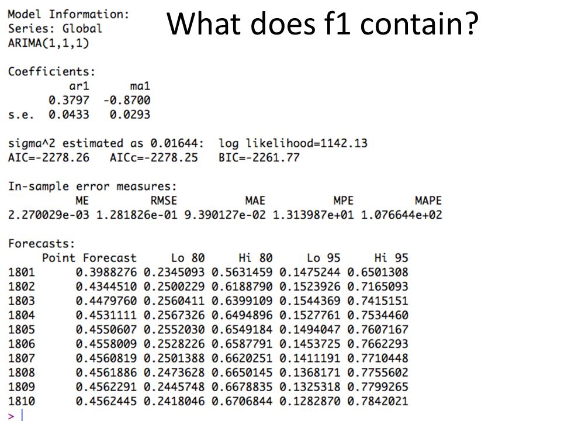Click the BIC=-2261.77 value
The height and width of the screenshot is (421, 561).
[259, 157]
